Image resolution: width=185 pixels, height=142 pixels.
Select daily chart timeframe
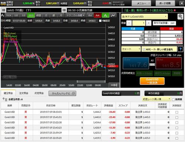(46, 16)
